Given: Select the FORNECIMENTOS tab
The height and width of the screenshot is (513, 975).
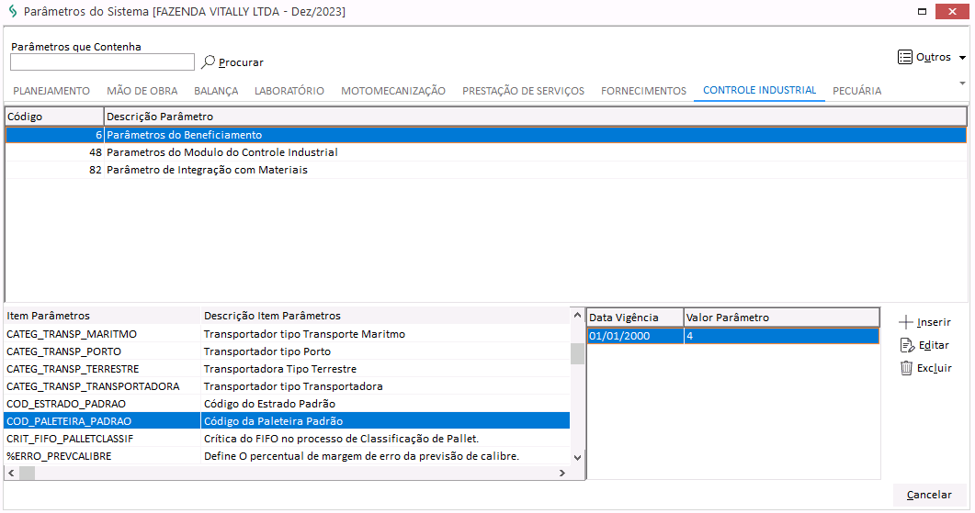Looking at the screenshot, I should point(643,91).
